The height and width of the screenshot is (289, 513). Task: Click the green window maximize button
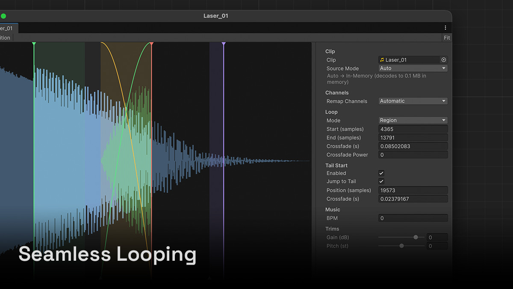click(x=3, y=16)
